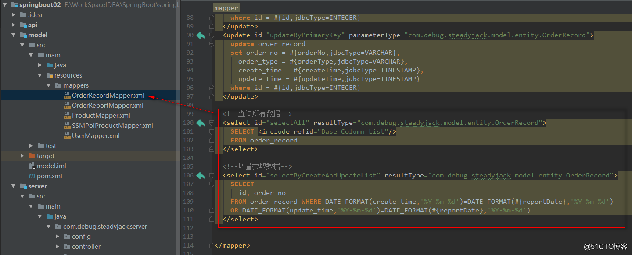The height and width of the screenshot is (255, 632).
Task: Click the comment 查询所有数据 on line 99
Action: [x=257, y=114]
